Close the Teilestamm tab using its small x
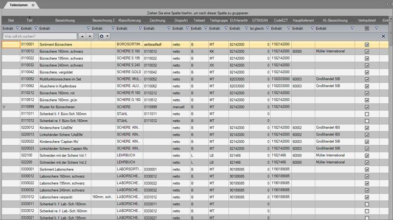The image size is (393, 220). point(33,4)
